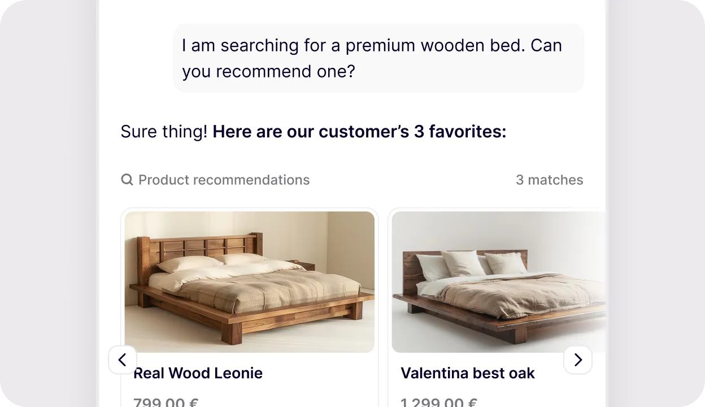Click the 3 matches label
Viewport: 705px width, 407px height.
[549, 179]
